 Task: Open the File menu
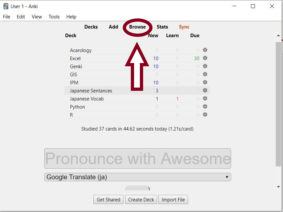click(6, 17)
